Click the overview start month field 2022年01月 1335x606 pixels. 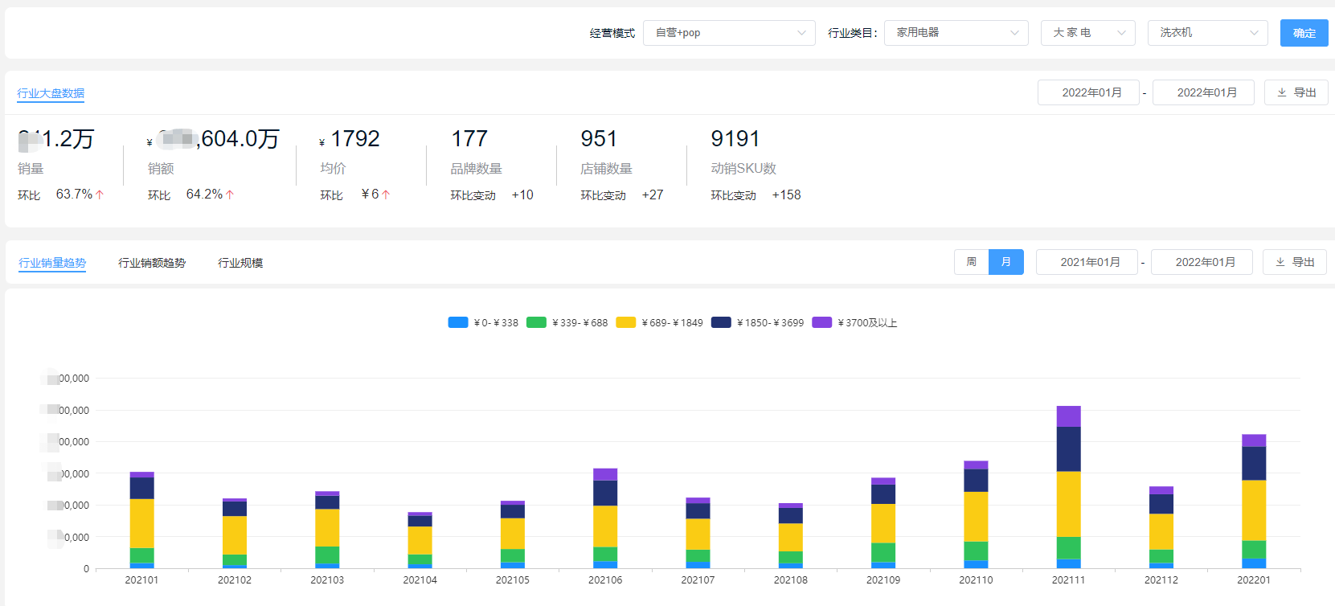1088,92
